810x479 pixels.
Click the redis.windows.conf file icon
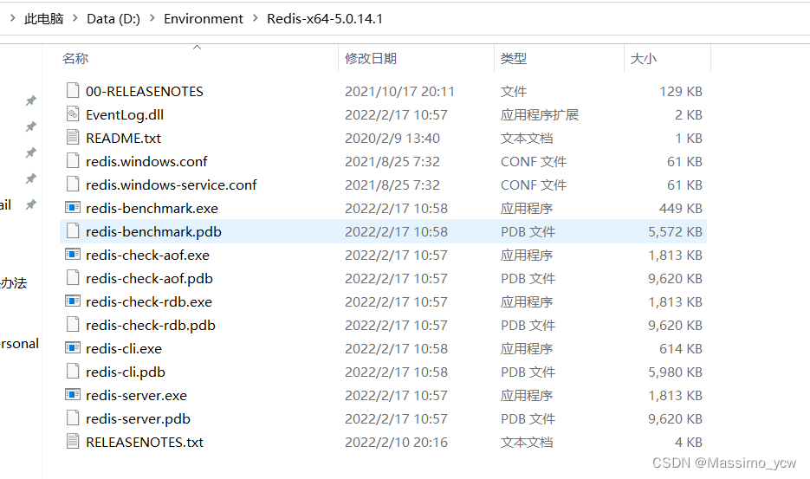pos(73,161)
